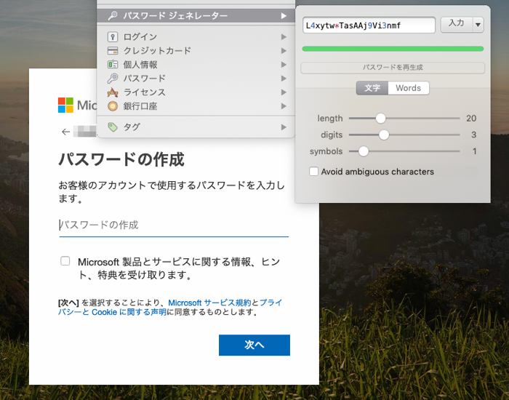The image size is (509, 400).
Task: Open the ログイン menu entry
Action: pos(196,36)
